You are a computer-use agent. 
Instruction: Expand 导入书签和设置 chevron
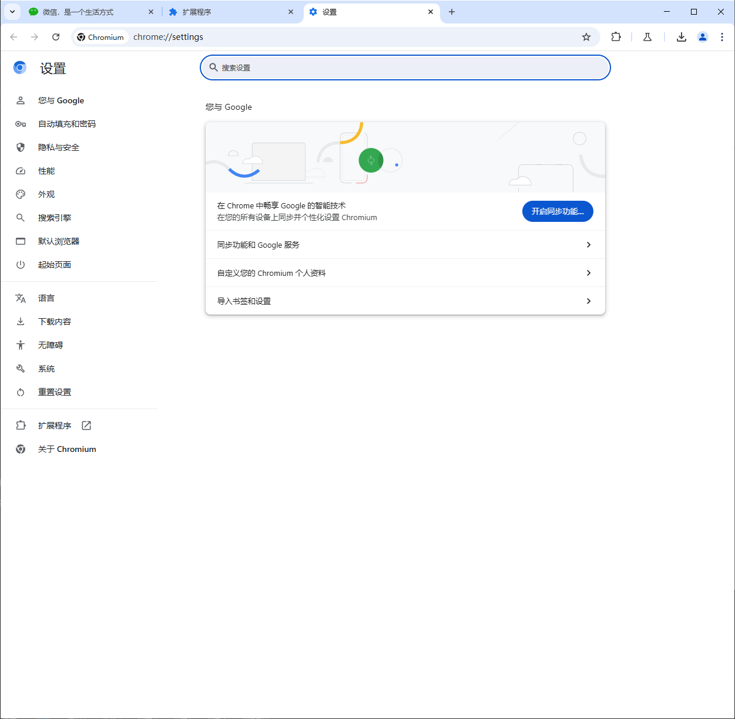point(589,301)
